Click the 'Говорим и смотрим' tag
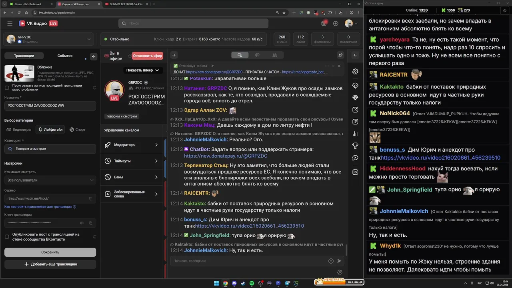 point(122,116)
